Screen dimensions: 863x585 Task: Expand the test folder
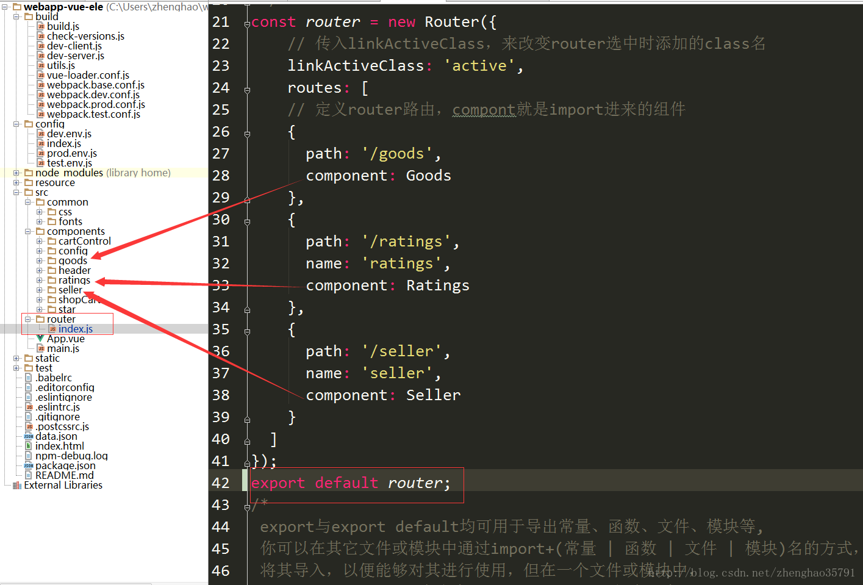pos(16,368)
